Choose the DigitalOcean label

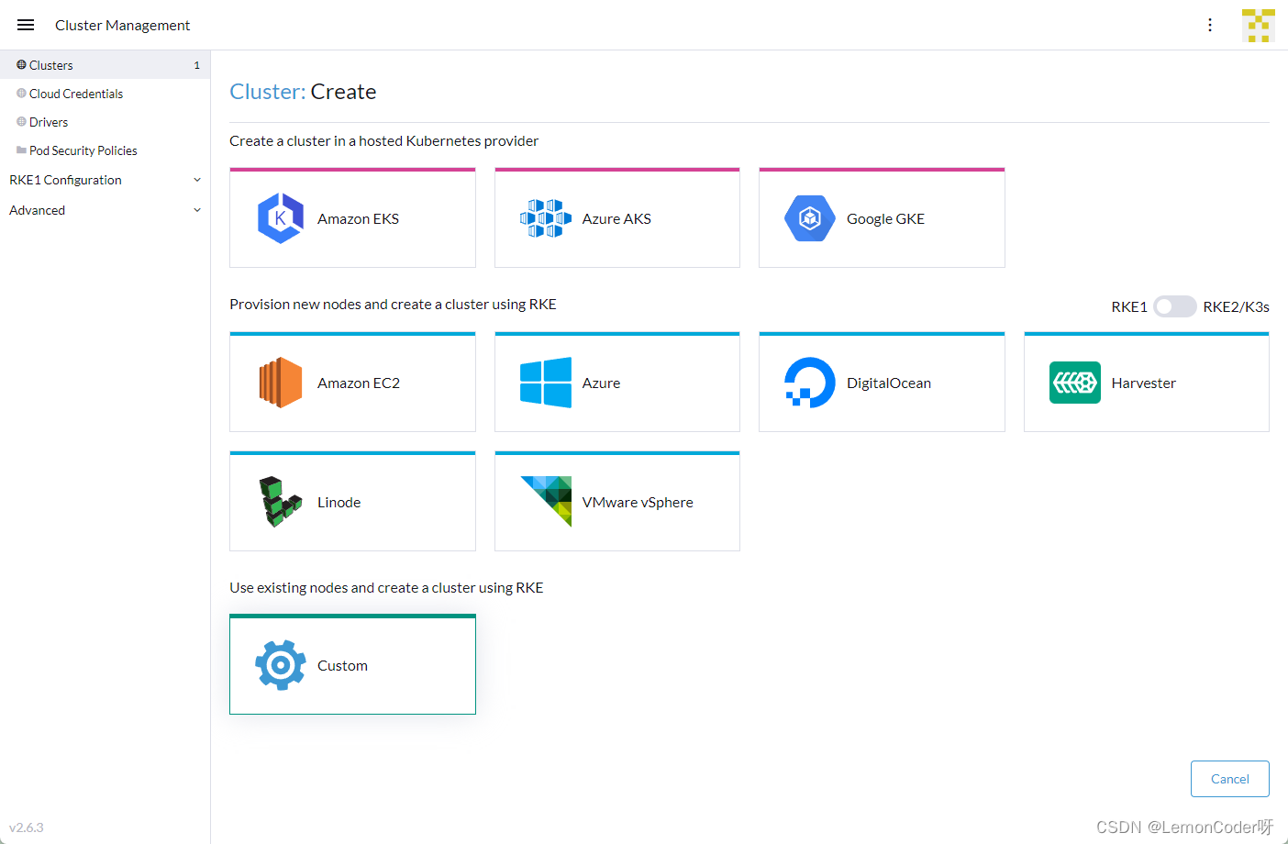point(889,383)
